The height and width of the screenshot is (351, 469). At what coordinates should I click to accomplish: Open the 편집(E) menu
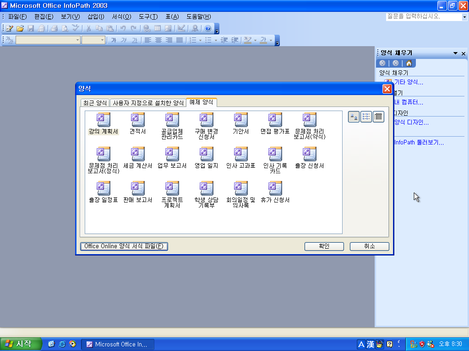(x=44, y=17)
